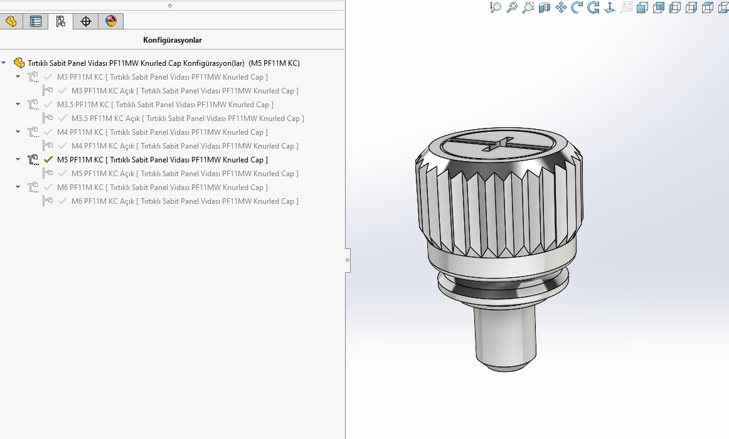The image size is (729, 439).
Task: Click the grey checkmark beside M3.5 PF11M KC
Action: pos(48,105)
